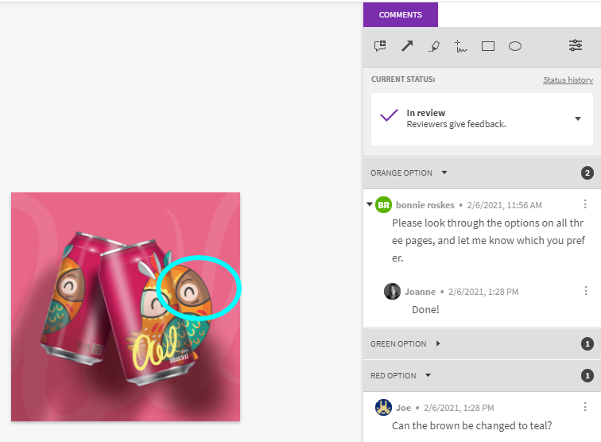This screenshot has height=442, width=601.
Task: Collapse the Orange Option section
Action: click(x=444, y=173)
